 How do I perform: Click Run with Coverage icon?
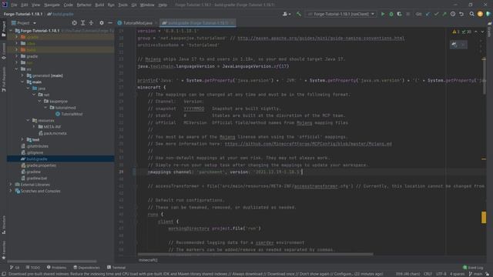click(x=399, y=14)
